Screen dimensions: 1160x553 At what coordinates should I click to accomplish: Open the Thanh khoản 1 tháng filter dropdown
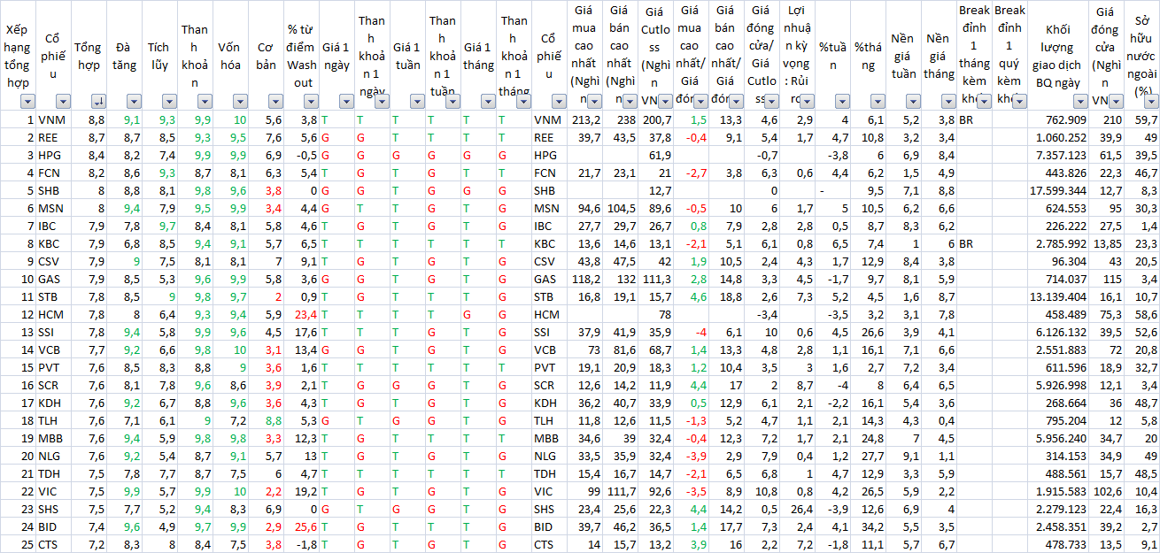pyautogui.click(x=523, y=102)
